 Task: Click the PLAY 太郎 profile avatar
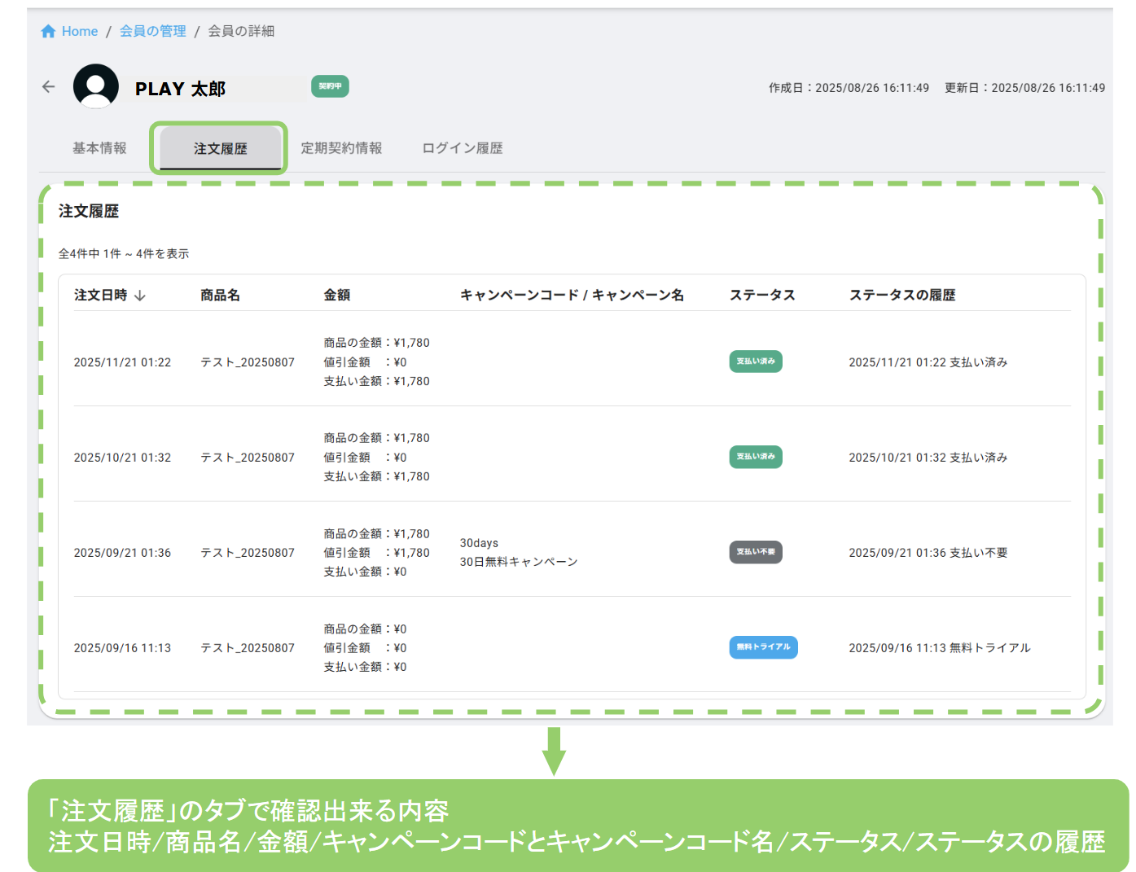(x=96, y=86)
